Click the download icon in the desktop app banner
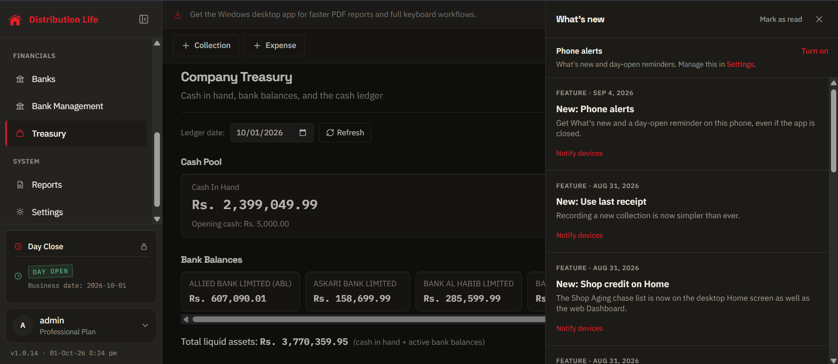The width and height of the screenshot is (838, 364). pos(177,14)
